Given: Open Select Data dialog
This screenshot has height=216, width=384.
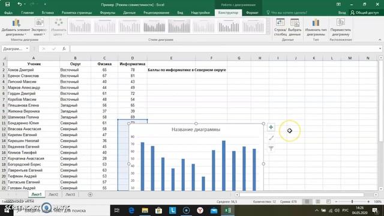Looking at the screenshot, I should tap(295, 28).
